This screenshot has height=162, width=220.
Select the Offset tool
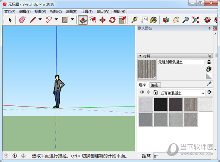(x=93, y=20)
